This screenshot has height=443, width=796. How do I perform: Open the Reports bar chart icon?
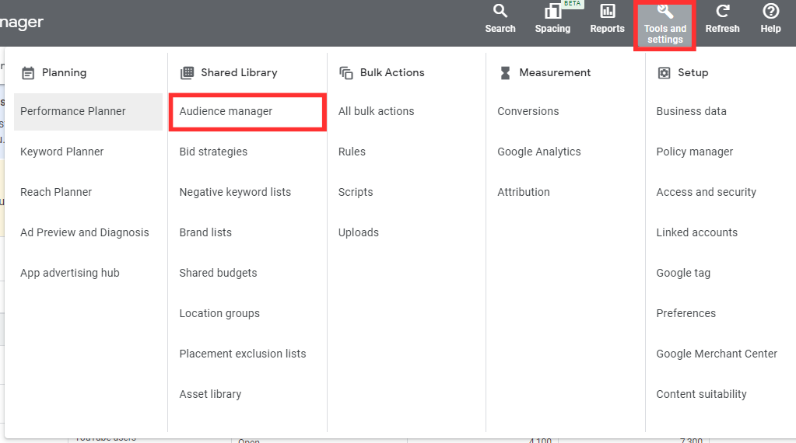pos(607,11)
